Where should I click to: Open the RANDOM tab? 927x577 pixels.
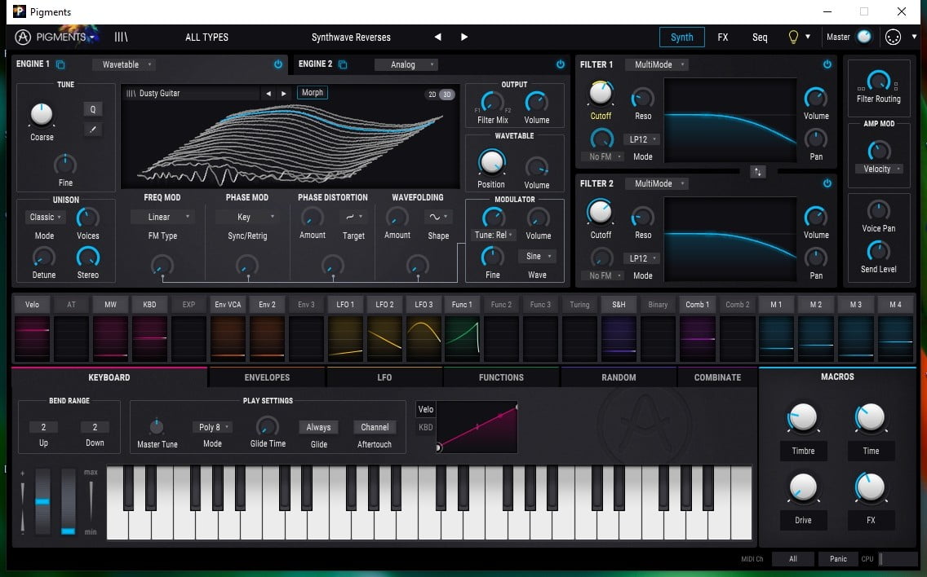tap(619, 377)
